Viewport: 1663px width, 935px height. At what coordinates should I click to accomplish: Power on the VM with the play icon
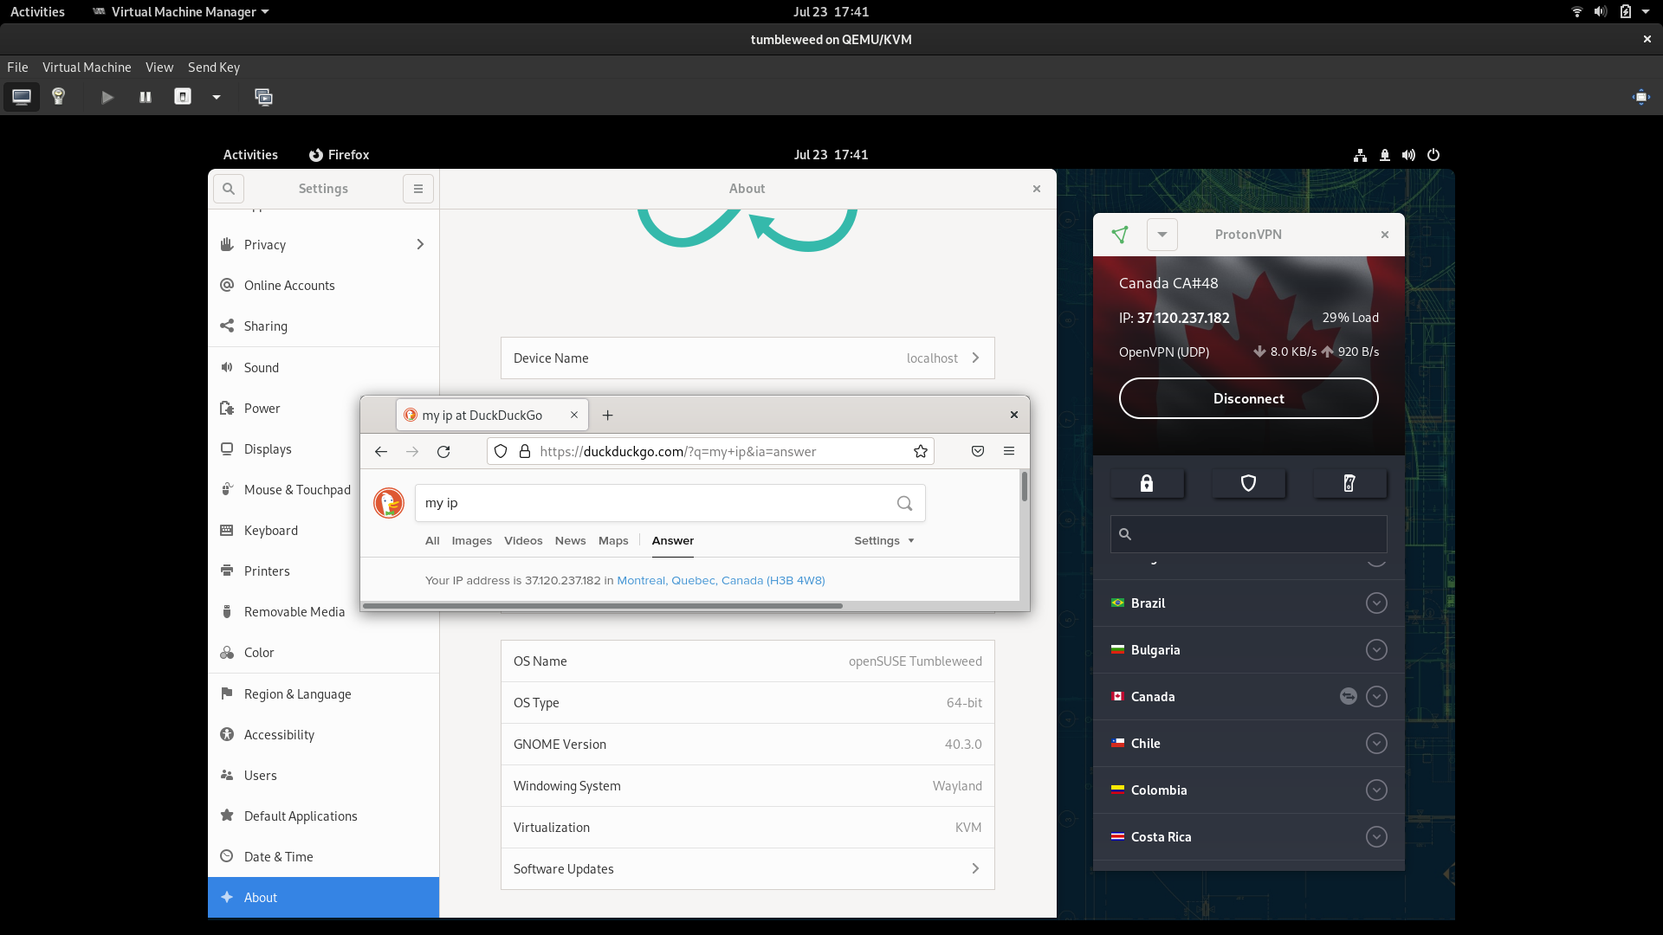pyautogui.click(x=107, y=97)
